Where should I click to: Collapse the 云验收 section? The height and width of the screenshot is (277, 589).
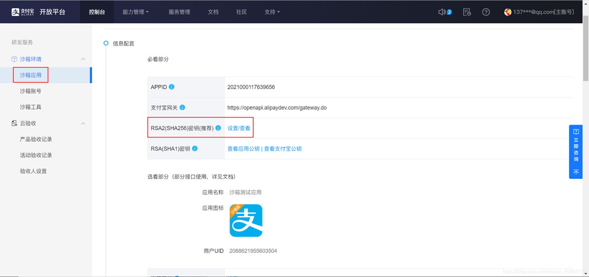pos(84,123)
